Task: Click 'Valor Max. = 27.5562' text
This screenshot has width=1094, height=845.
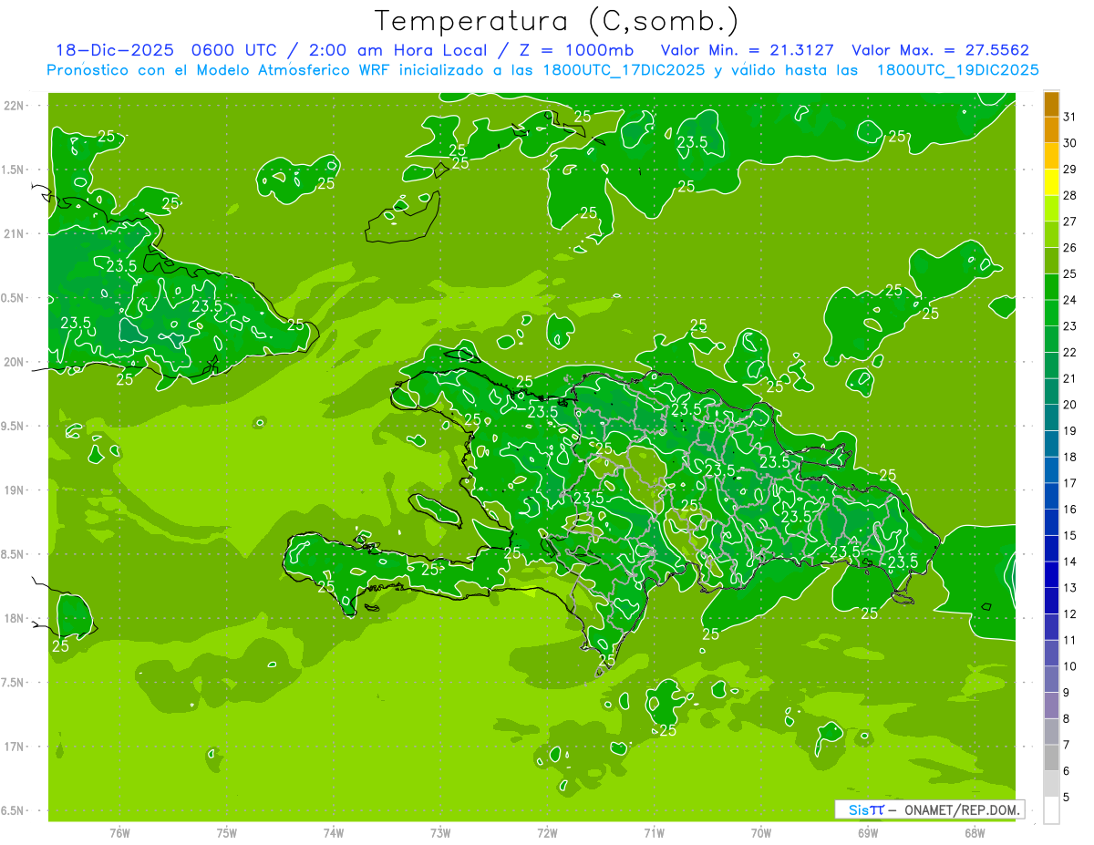Action: pyautogui.click(x=940, y=50)
